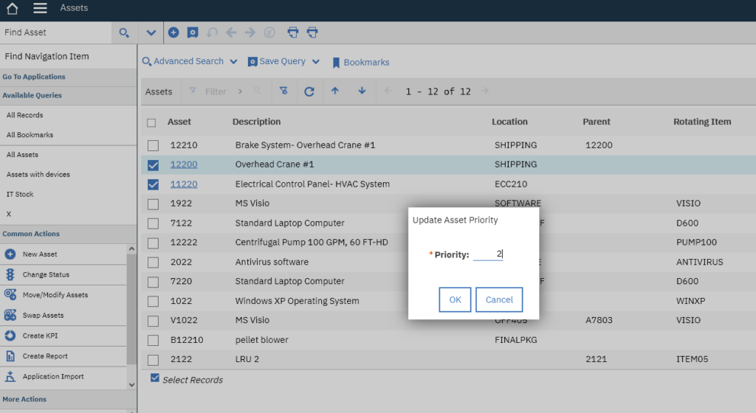Image resolution: width=756 pixels, height=413 pixels.
Task: Open the Save Query dropdown arrow
Action: 316,62
